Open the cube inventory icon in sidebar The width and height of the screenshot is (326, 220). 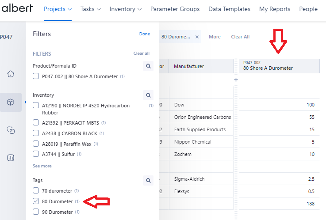point(11,102)
